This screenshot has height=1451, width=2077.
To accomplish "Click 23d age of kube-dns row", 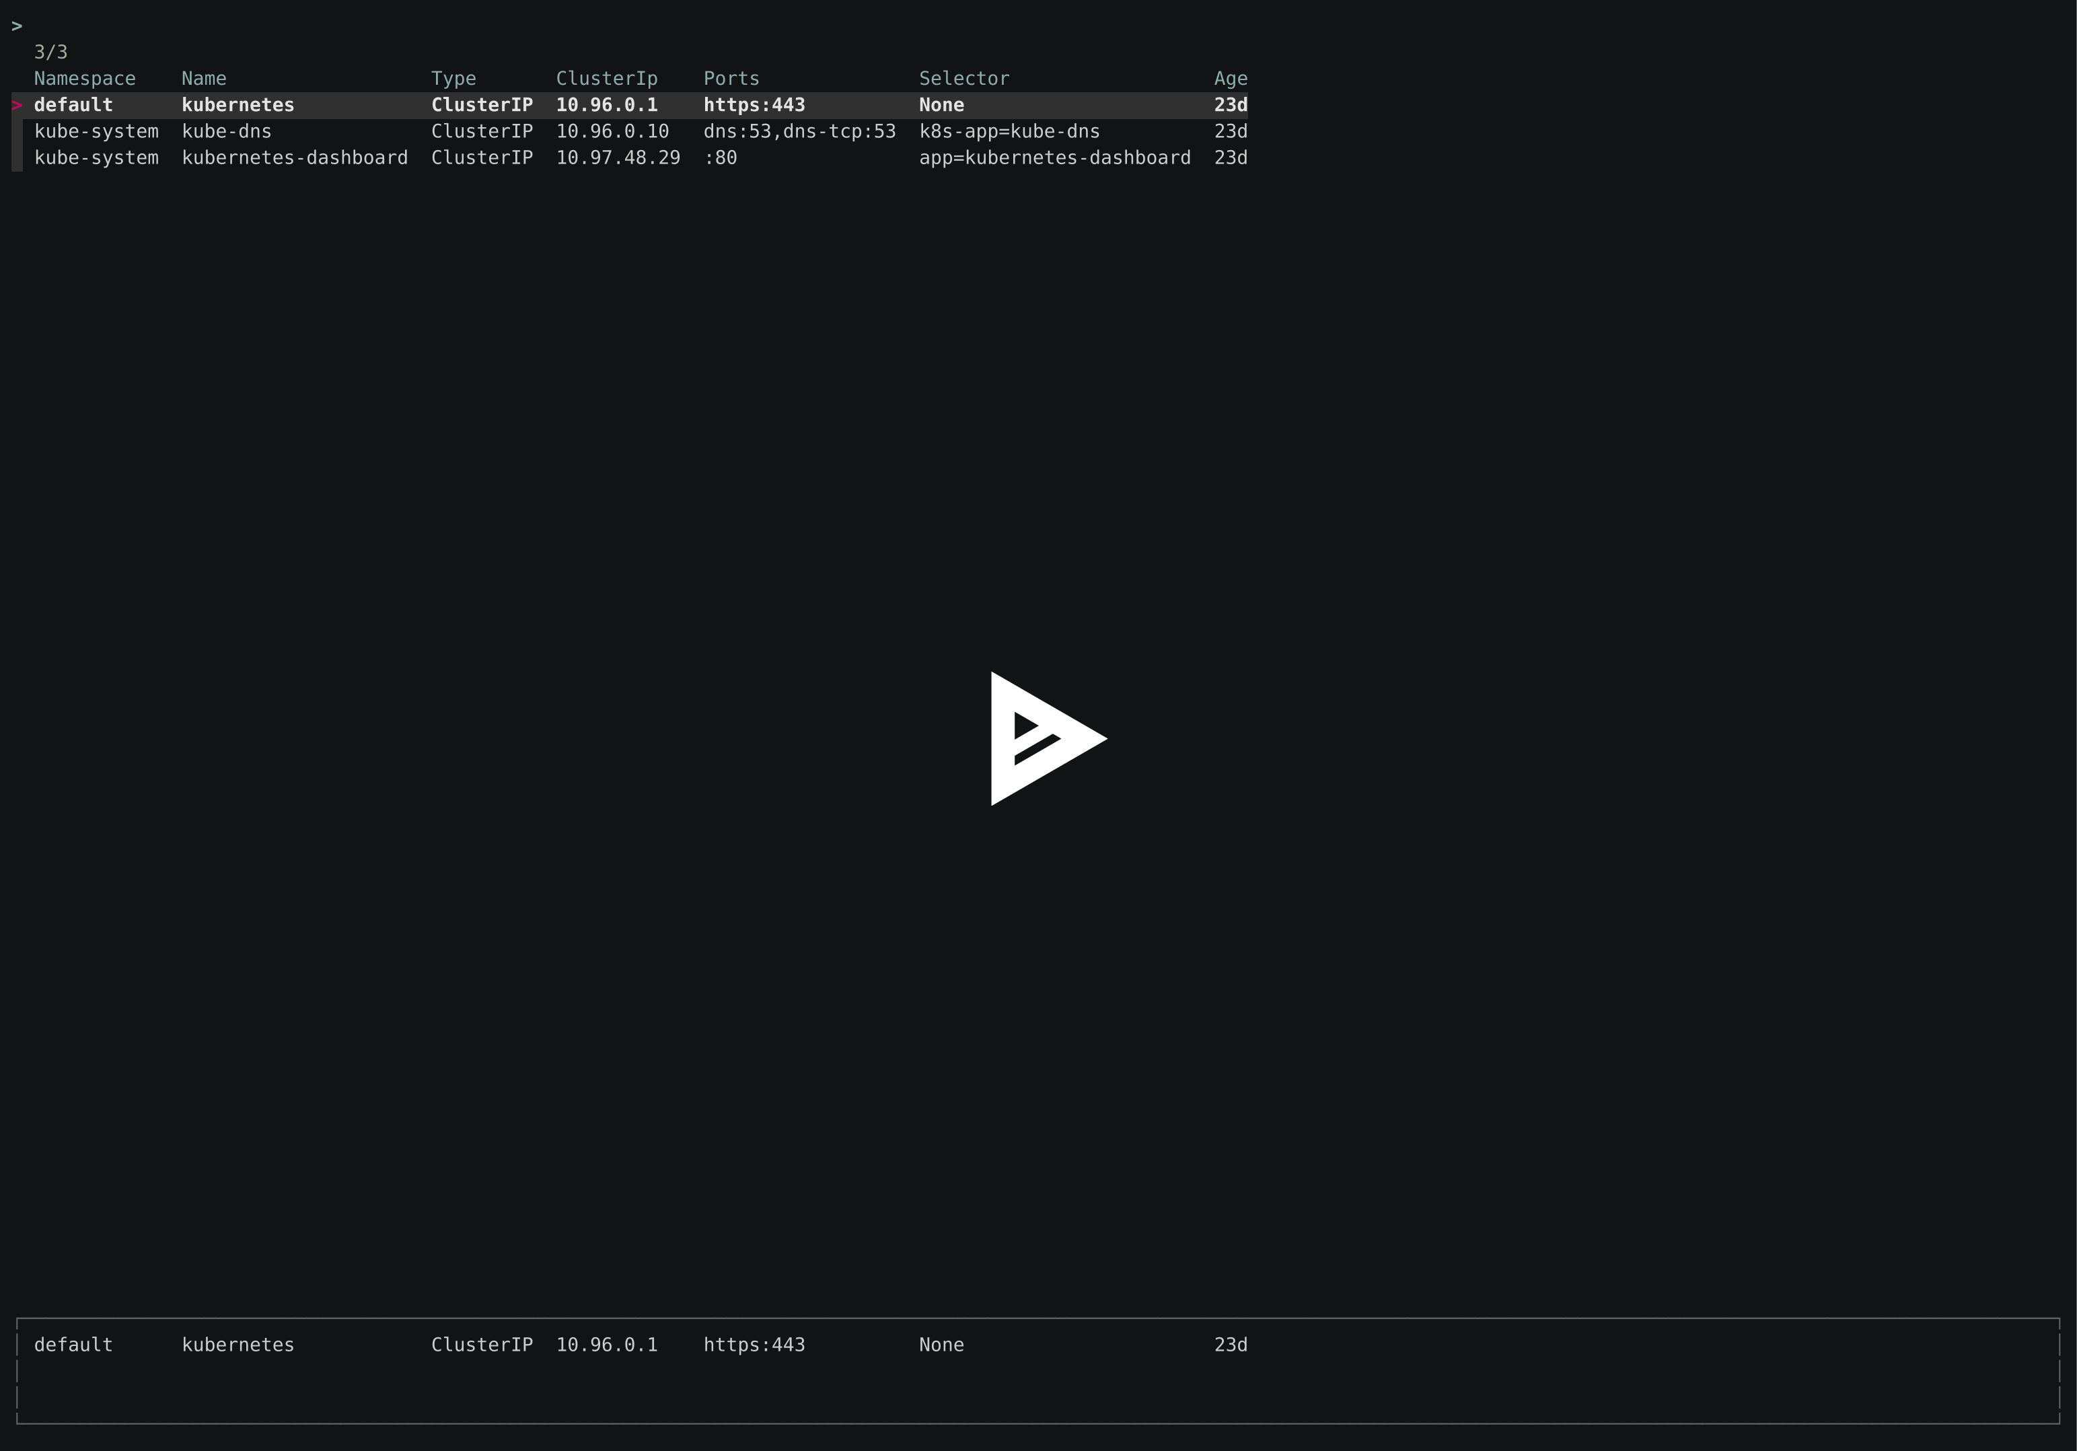I will 1231,131.
